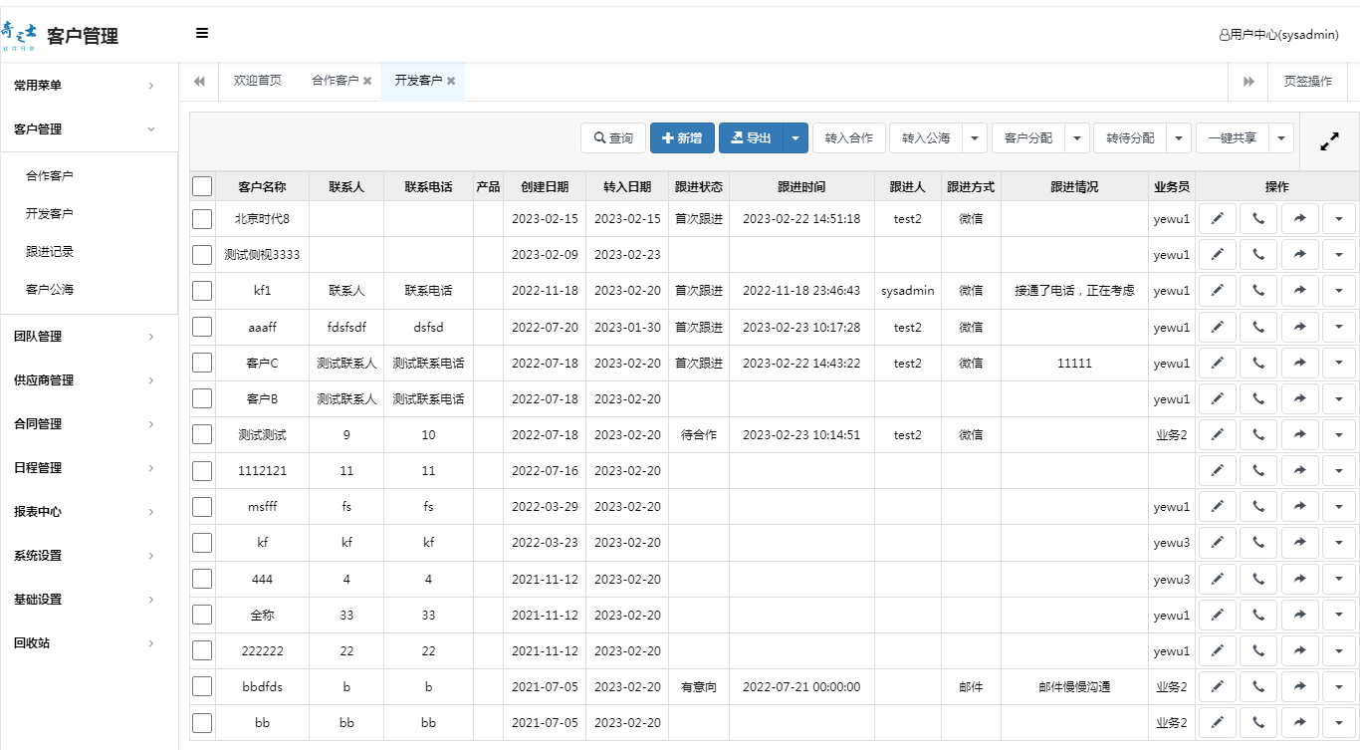Screen dimensions: 1360x750
Task: Click the 新增 button to add customer
Action: [x=681, y=137]
